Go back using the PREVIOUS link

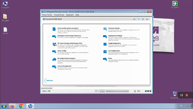click(49, 80)
